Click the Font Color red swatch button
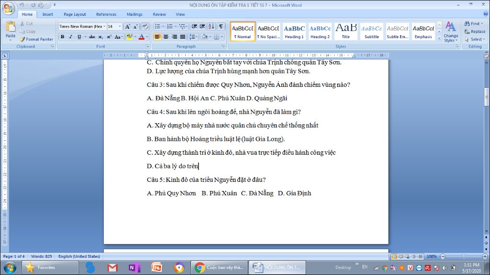Screen dimensions: 490x275 pyautogui.click(x=141, y=37)
